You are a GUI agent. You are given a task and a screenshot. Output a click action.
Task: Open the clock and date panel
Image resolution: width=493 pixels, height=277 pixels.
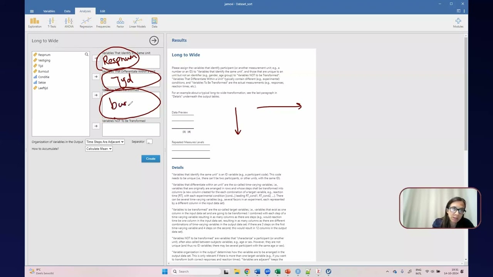coord(452,272)
